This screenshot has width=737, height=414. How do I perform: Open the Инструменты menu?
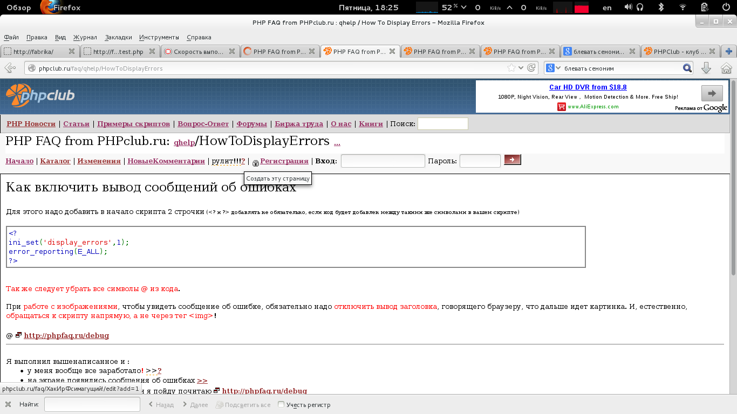[x=159, y=37]
